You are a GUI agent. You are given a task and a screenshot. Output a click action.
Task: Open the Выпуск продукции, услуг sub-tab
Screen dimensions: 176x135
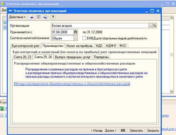click(73, 57)
